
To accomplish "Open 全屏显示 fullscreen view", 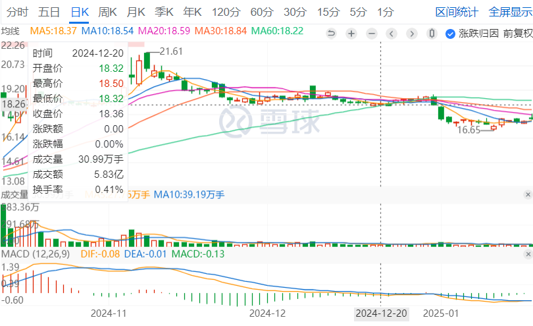I will [x=510, y=12].
